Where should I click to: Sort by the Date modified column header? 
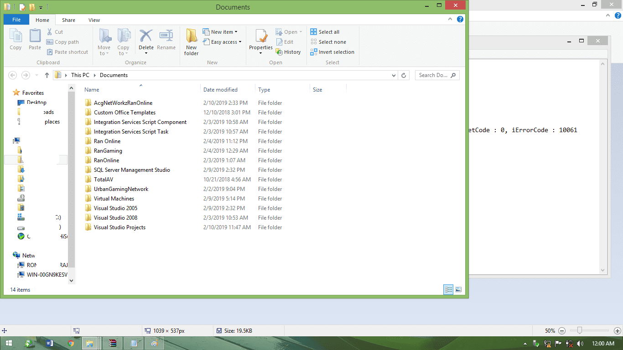pyautogui.click(x=228, y=90)
